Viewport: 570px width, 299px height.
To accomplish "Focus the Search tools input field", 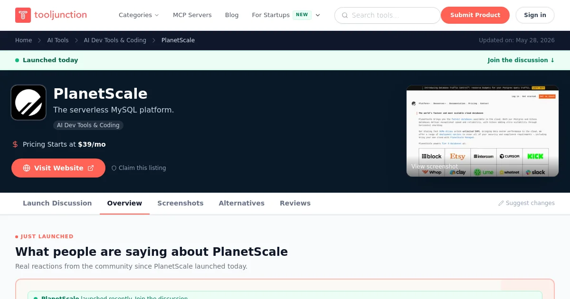I will point(388,15).
